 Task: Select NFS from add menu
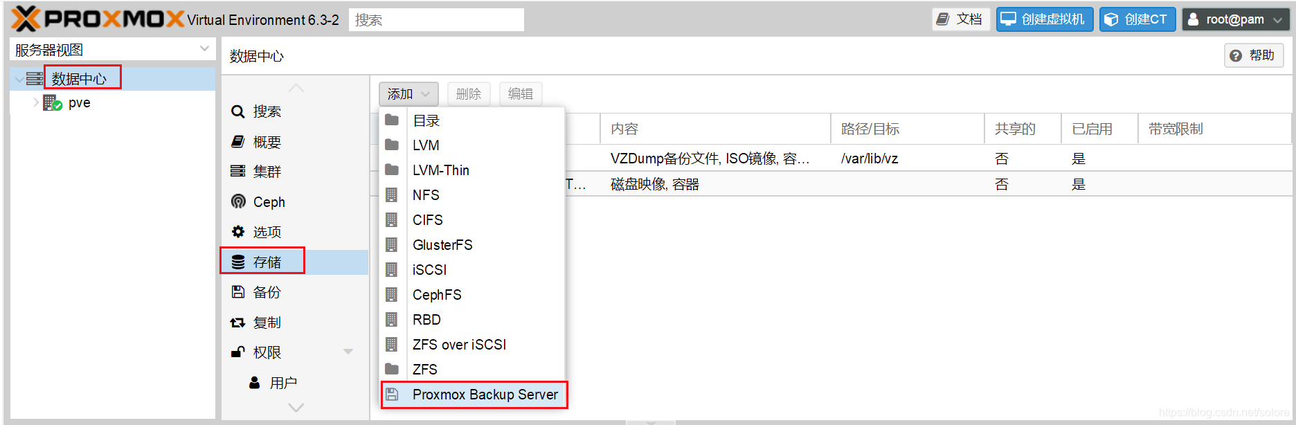tap(472, 195)
